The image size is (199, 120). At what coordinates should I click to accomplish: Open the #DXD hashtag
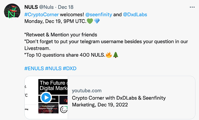click(x=69, y=69)
